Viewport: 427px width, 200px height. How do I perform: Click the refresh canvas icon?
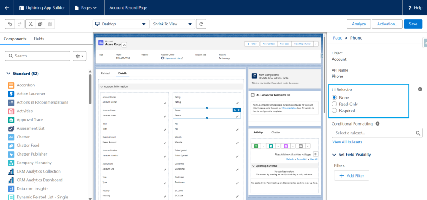pyautogui.click(x=201, y=24)
